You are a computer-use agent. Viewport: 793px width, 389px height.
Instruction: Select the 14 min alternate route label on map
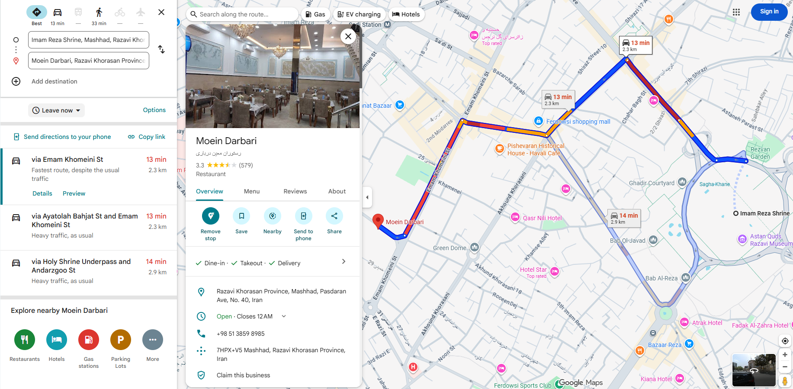click(x=624, y=219)
